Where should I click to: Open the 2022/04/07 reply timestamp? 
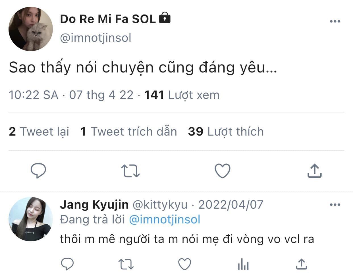[231, 205]
